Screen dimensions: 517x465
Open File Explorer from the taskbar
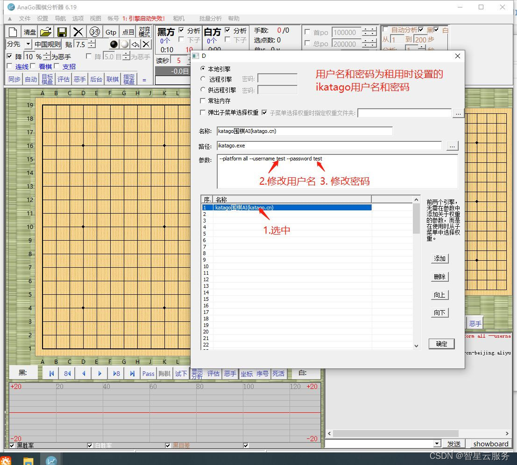(x=28, y=460)
